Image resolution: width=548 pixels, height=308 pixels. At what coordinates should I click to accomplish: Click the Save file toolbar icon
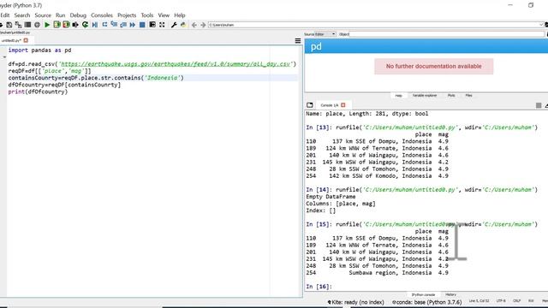point(9,25)
